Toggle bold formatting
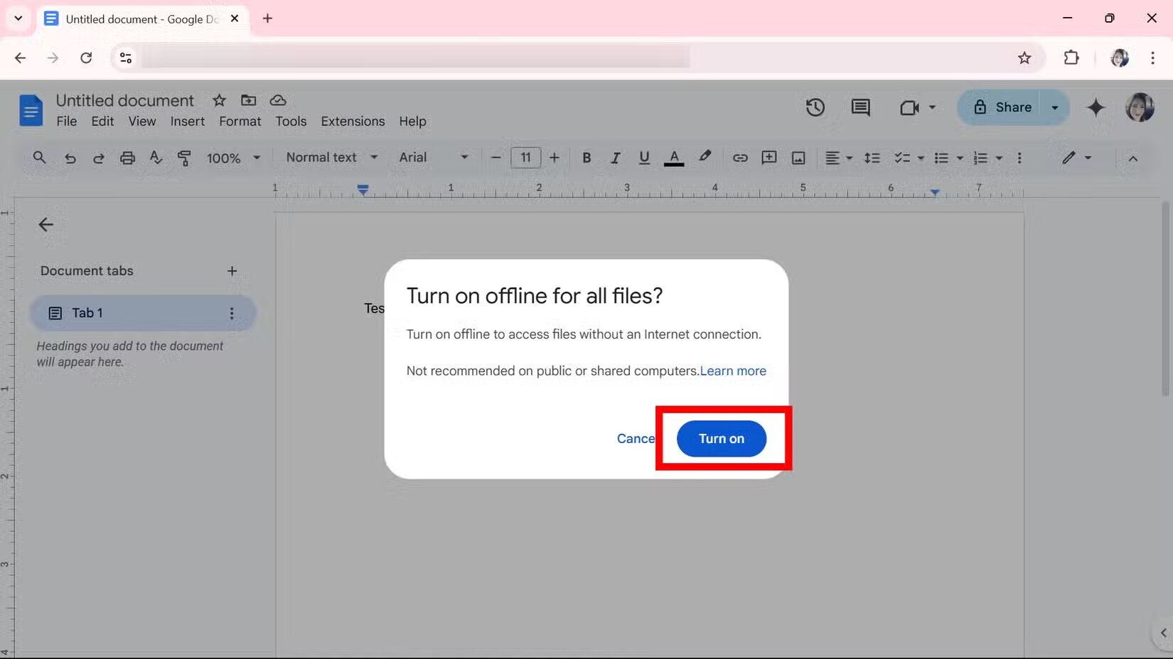 click(586, 158)
